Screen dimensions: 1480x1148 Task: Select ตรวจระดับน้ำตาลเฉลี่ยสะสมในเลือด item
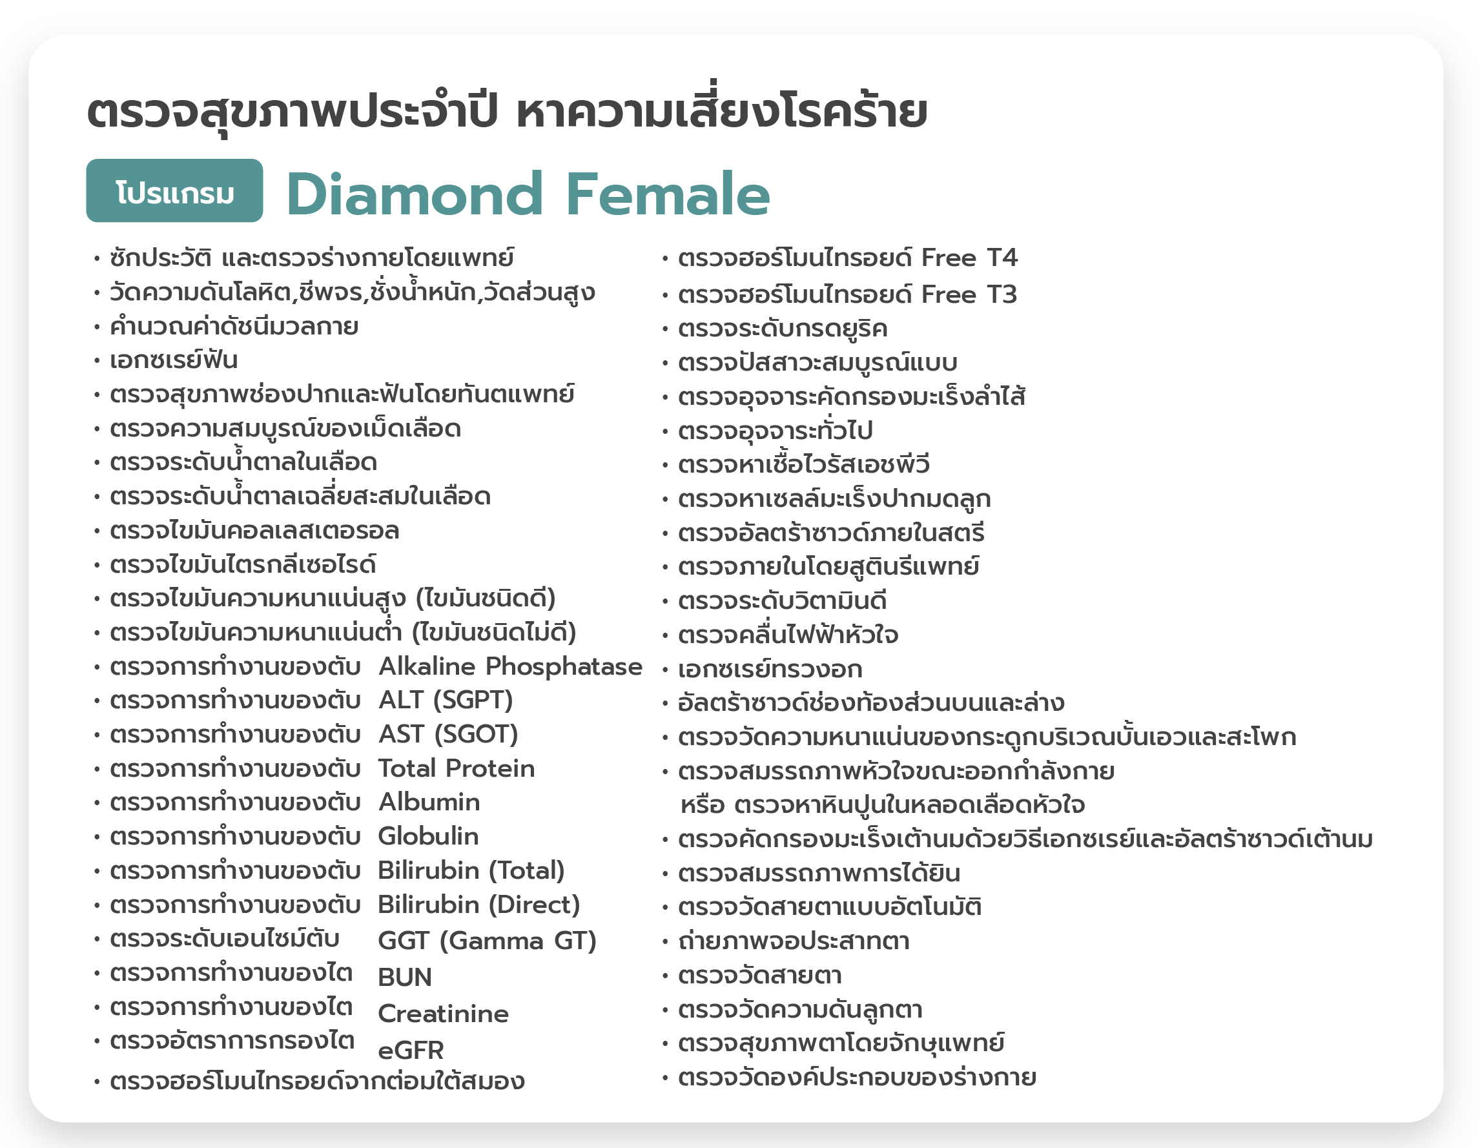point(300,495)
